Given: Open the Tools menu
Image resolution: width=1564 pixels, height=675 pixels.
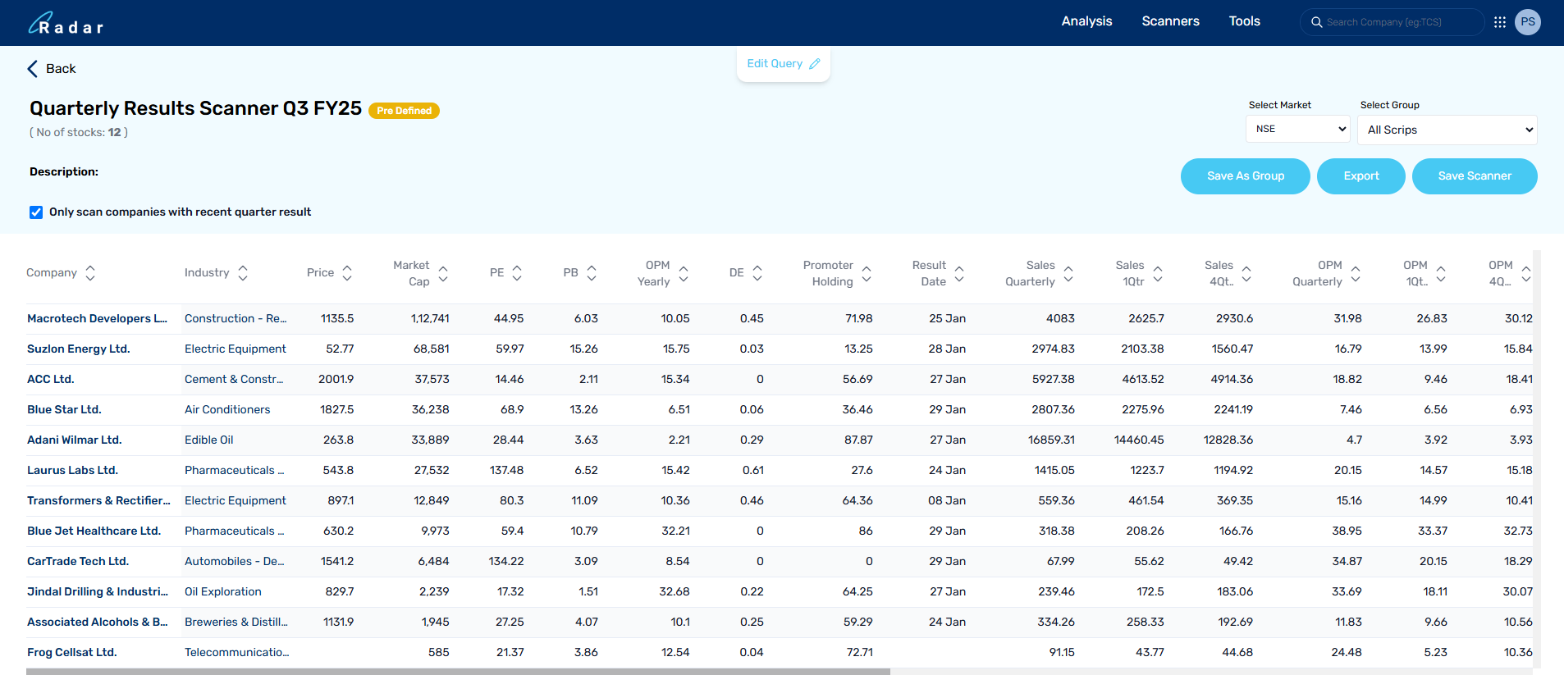Looking at the screenshot, I should [1244, 21].
